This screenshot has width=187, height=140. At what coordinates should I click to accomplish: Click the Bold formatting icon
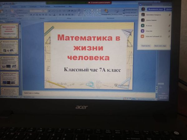click(31, 14)
